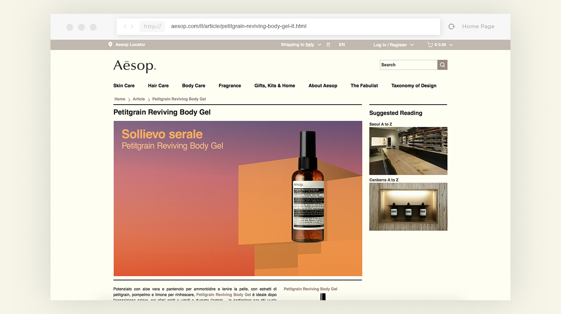Expand the Shipping to Italy dropdown

[x=319, y=45]
